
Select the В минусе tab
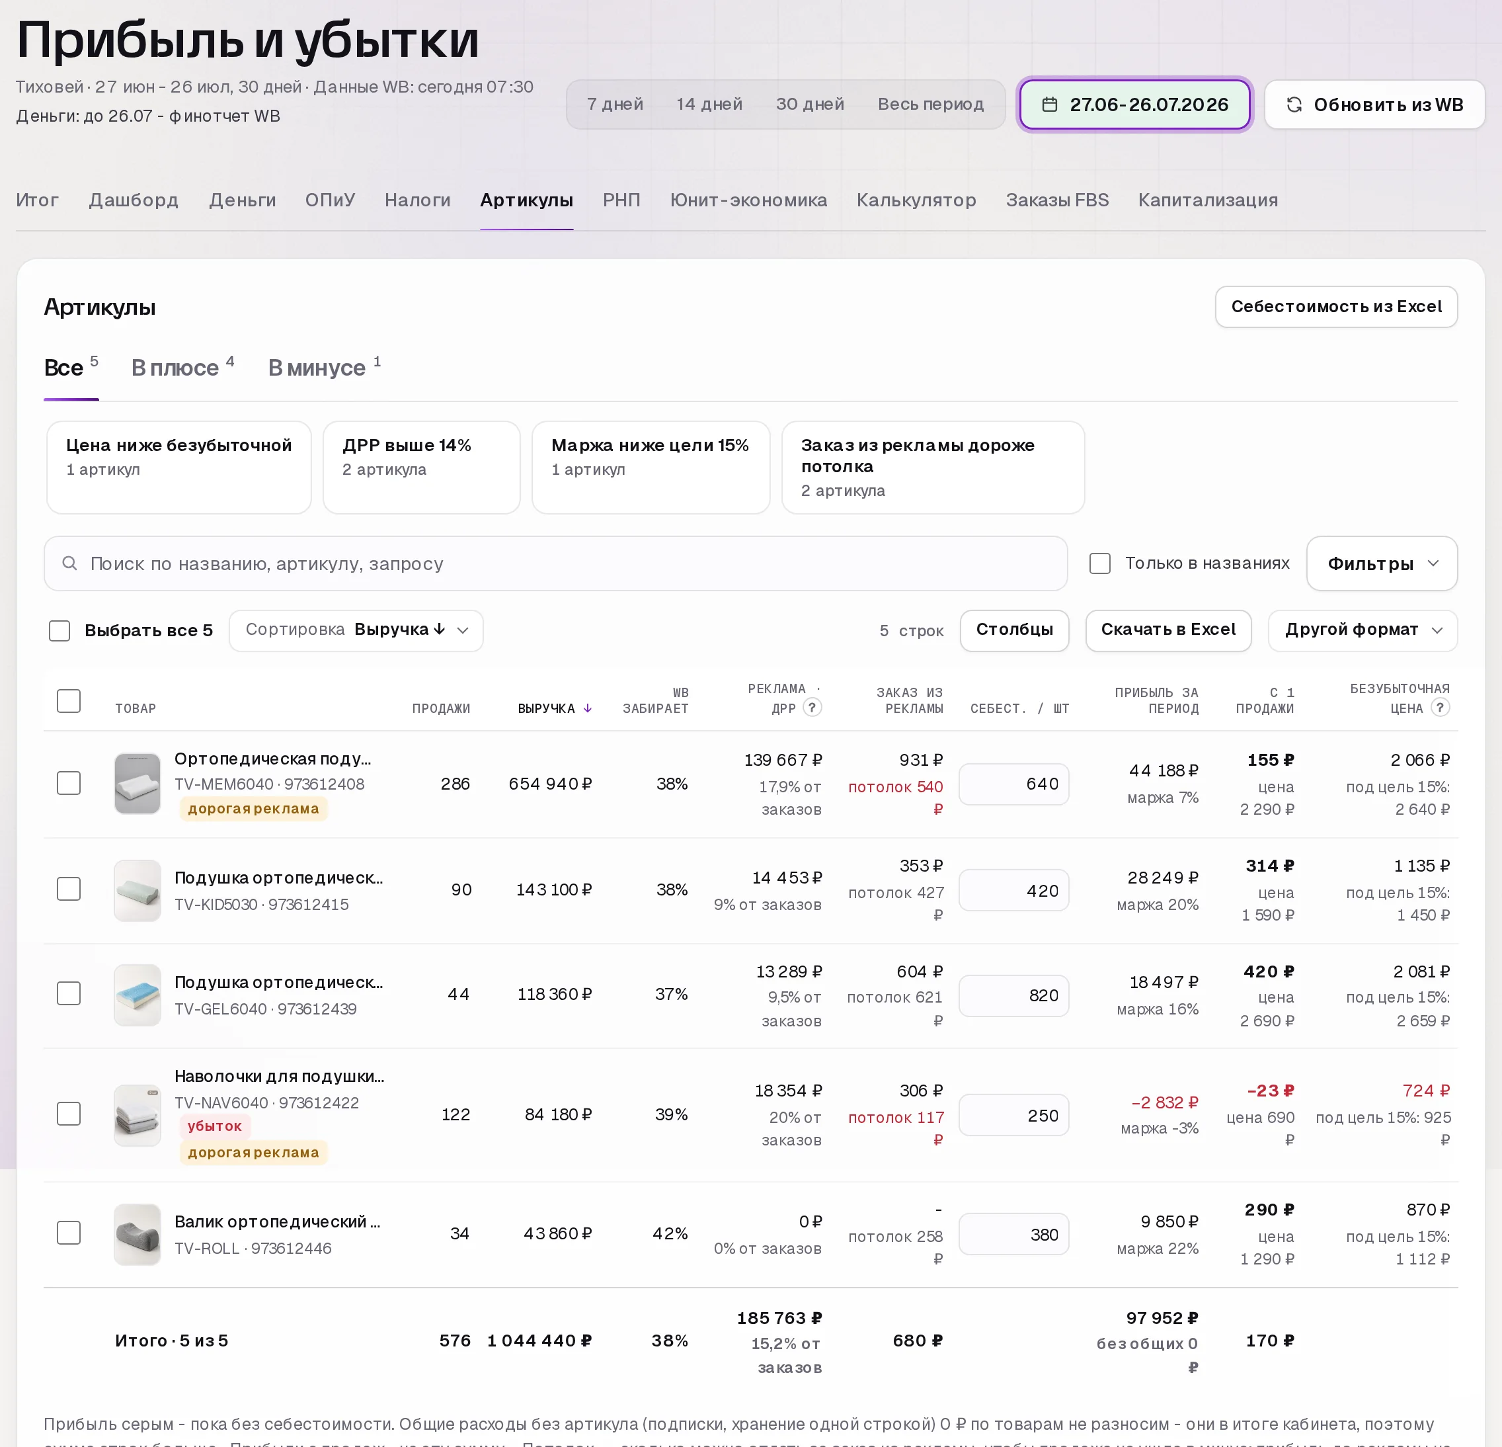pyautogui.click(x=324, y=367)
